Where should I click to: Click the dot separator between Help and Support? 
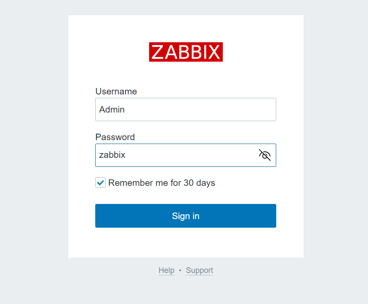pyautogui.click(x=180, y=270)
